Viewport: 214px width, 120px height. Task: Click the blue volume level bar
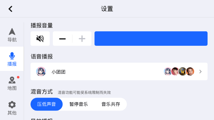point(151,39)
